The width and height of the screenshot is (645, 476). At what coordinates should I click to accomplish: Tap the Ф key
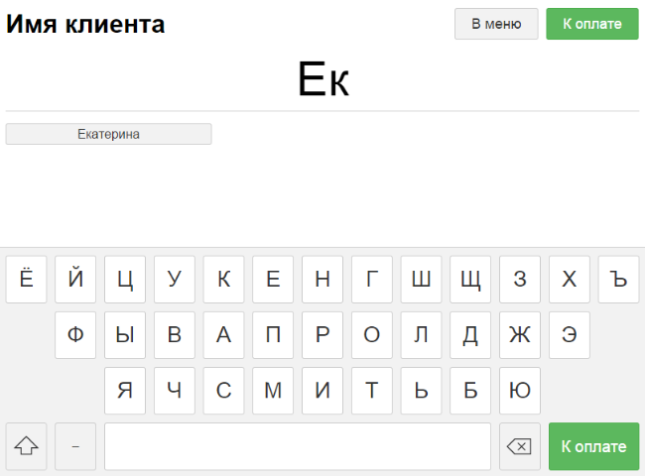pos(75,334)
